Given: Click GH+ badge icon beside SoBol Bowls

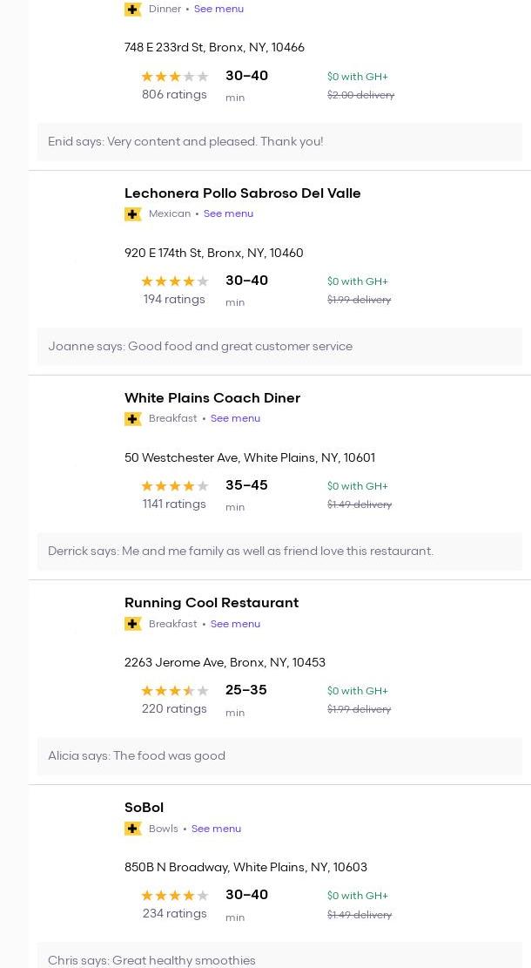Looking at the screenshot, I should (x=133, y=829).
